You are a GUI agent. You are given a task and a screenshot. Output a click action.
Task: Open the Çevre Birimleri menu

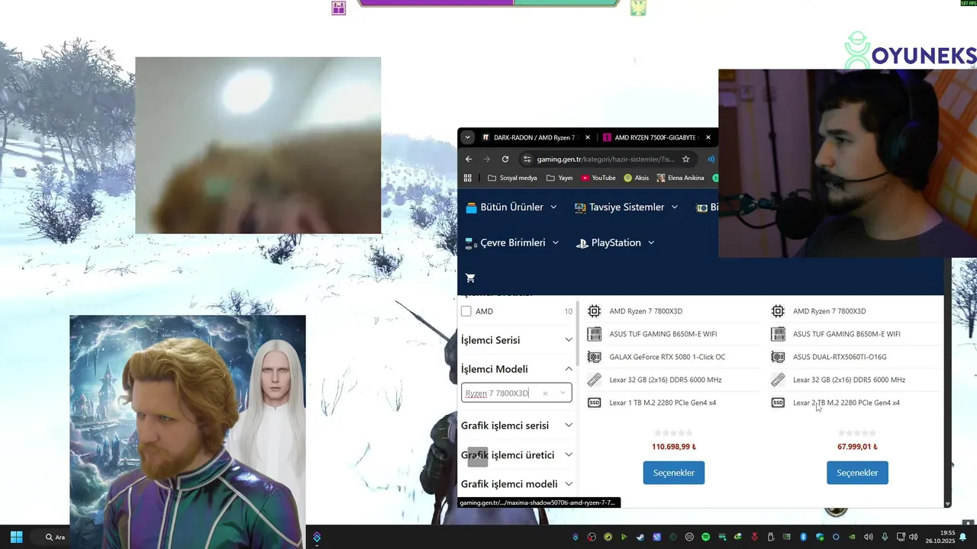513,242
